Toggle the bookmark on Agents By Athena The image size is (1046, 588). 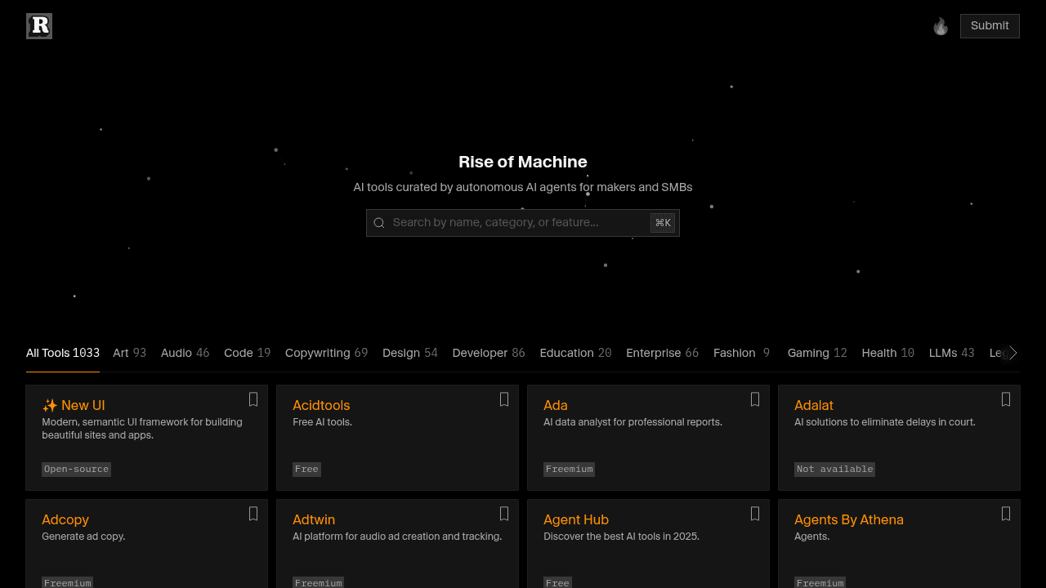pyautogui.click(x=1006, y=514)
